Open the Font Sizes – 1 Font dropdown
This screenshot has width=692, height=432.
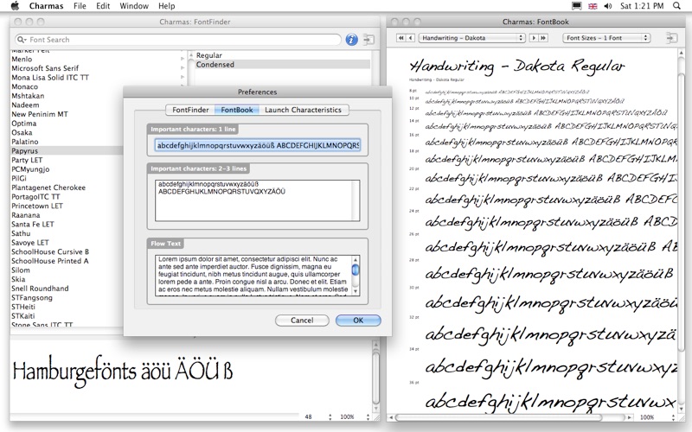[606, 38]
